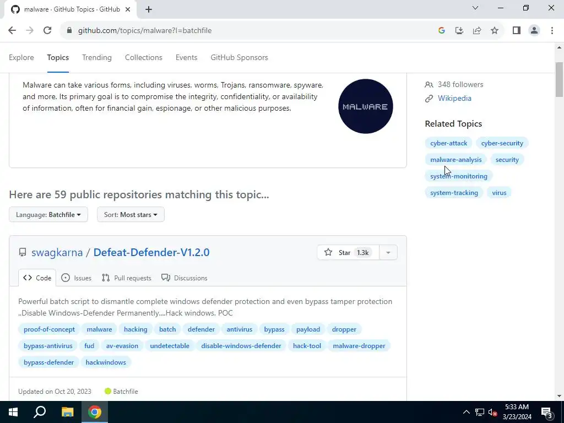This screenshot has width=564, height=423.
Task: Click the av-evasion tag
Action: point(122,346)
